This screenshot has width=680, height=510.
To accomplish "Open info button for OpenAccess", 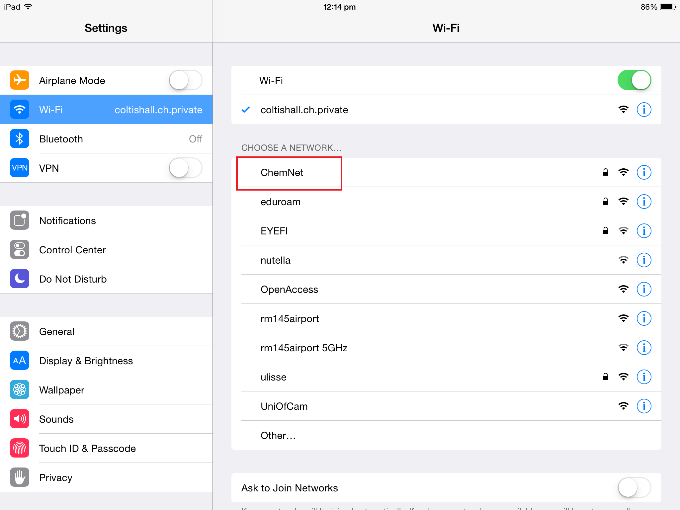I will pos(644,289).
